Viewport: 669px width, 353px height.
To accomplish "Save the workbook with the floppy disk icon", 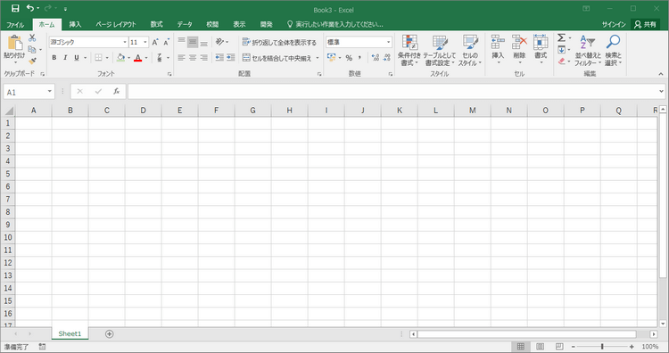I will (15, 9).
